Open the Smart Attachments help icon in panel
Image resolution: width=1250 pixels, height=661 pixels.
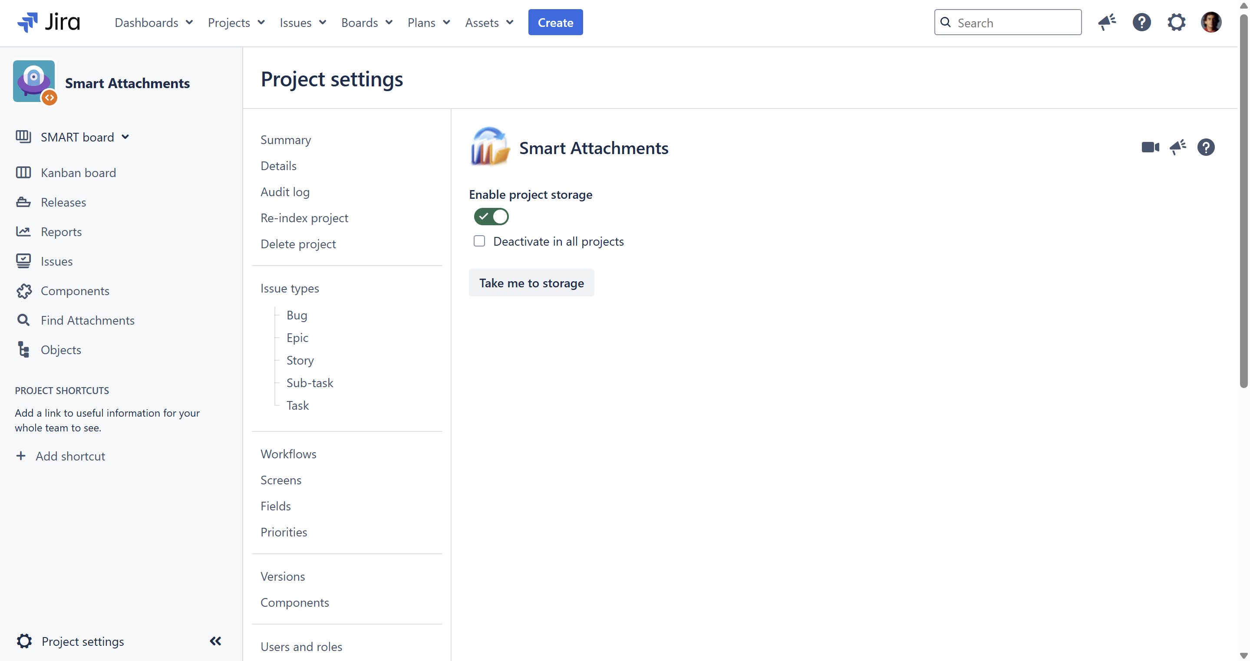(x=1205, y=147)
